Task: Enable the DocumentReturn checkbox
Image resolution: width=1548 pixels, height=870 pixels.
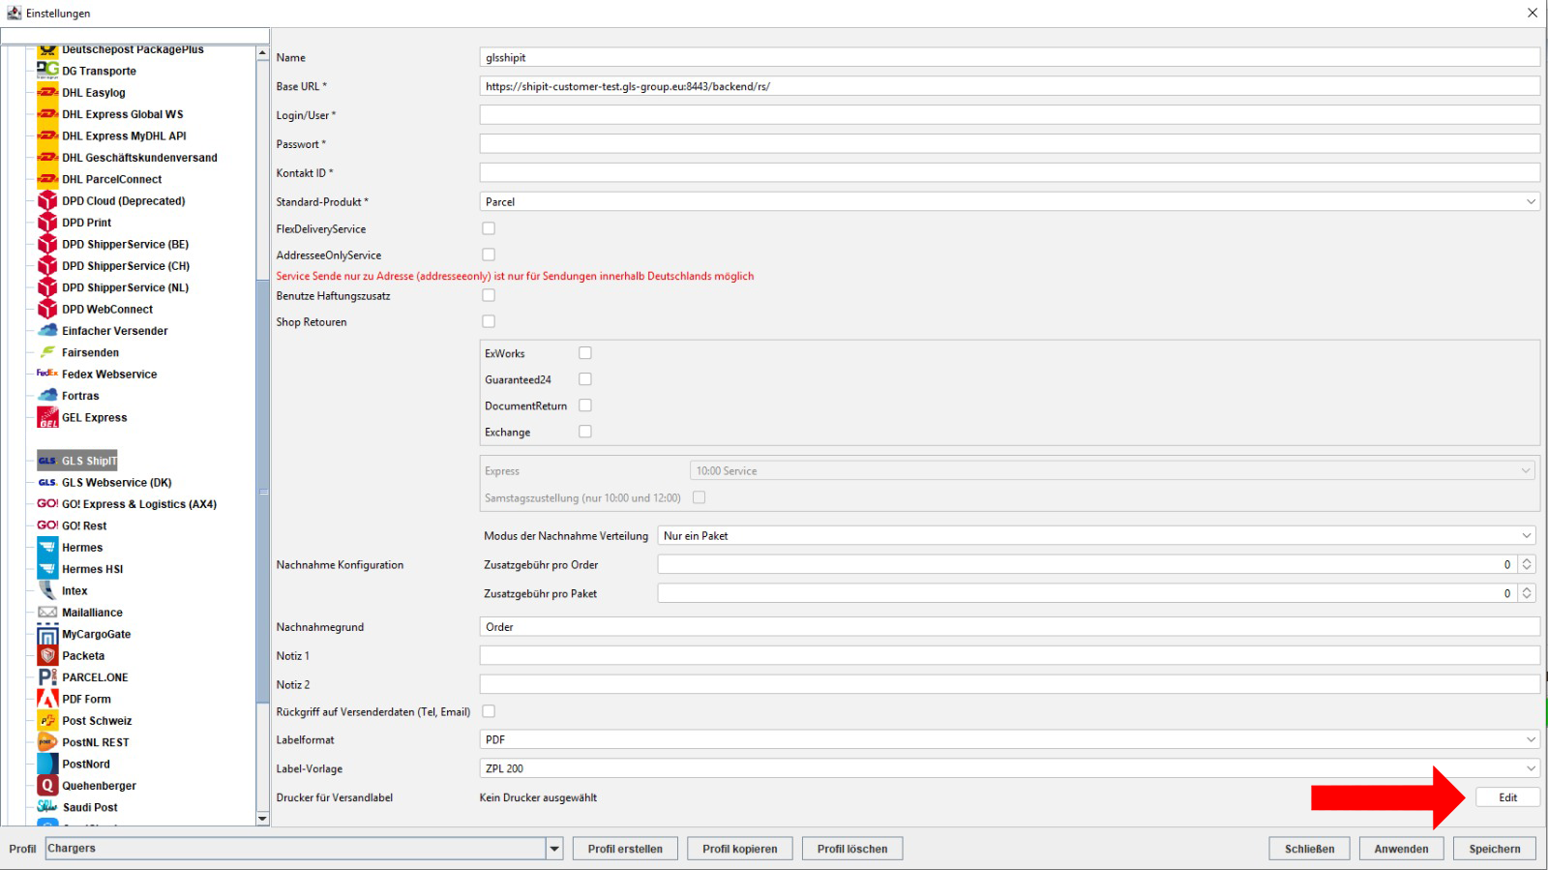Action: 585,405
